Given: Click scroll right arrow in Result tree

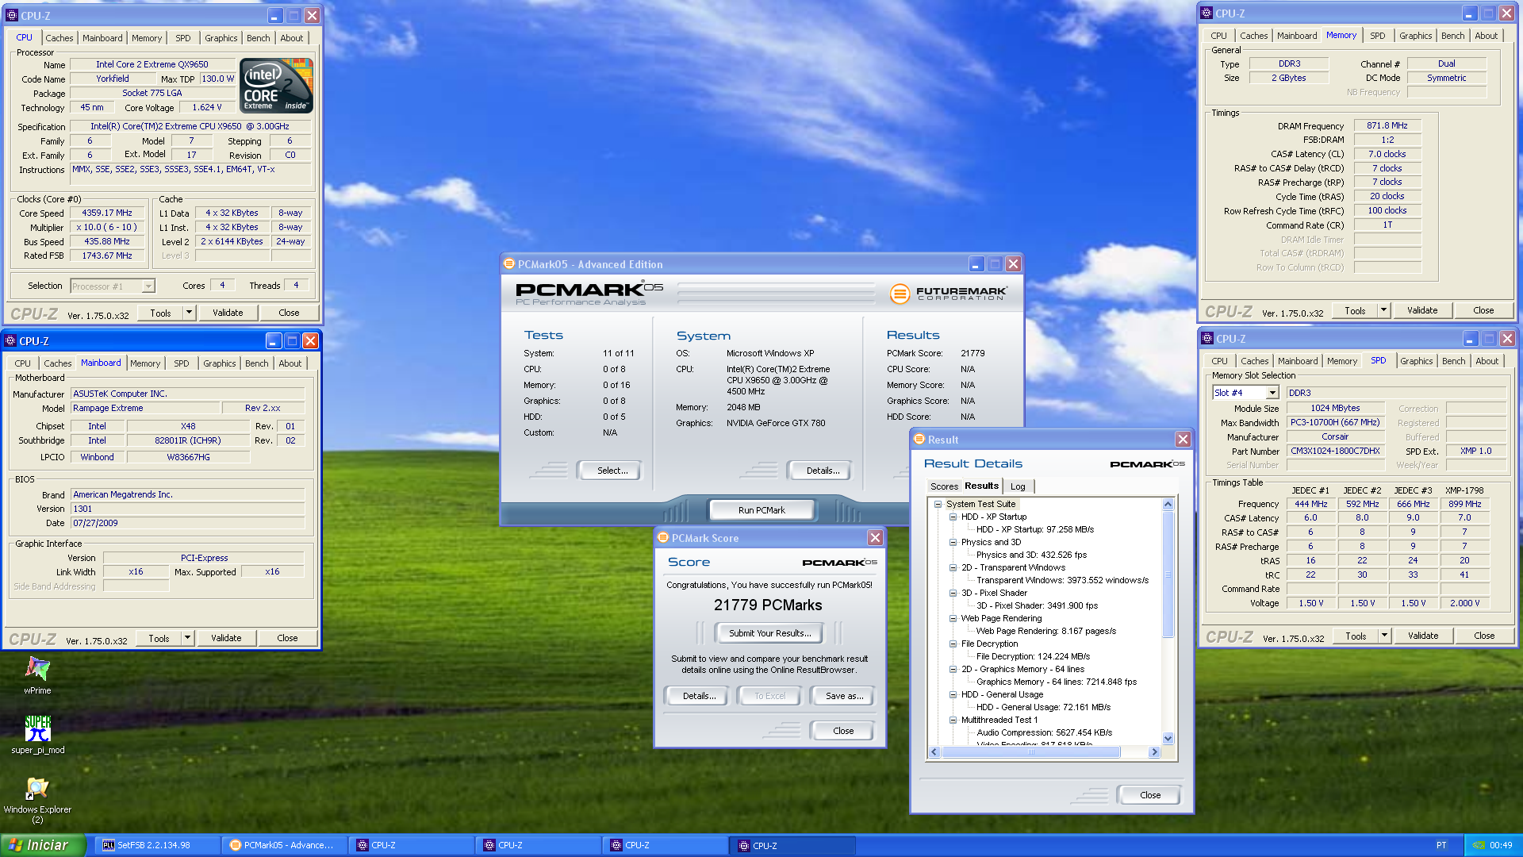Looking at the screenshot, I should tap(1154, 752).
